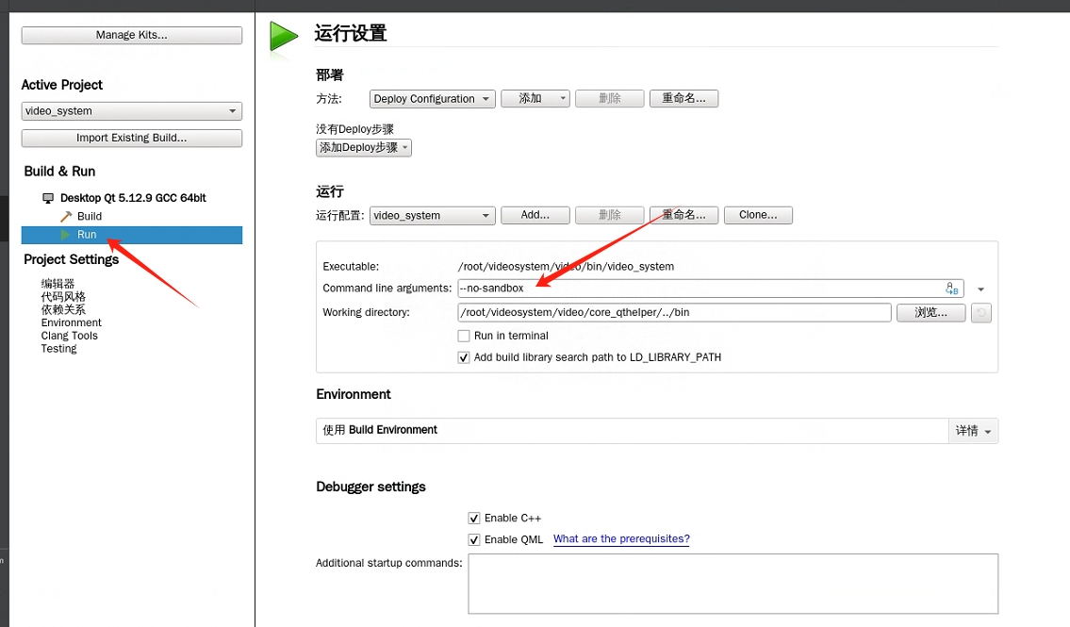Enable the Run in terminal checkbox
1070x627 pixels.
(x=464, y=336)
